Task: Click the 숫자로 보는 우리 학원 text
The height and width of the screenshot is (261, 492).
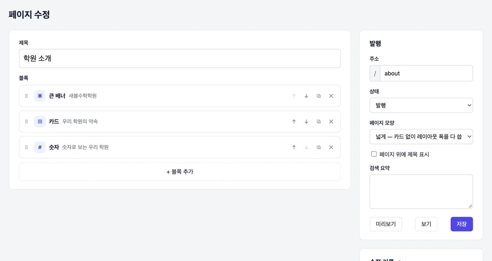Action: pos(85,147)
